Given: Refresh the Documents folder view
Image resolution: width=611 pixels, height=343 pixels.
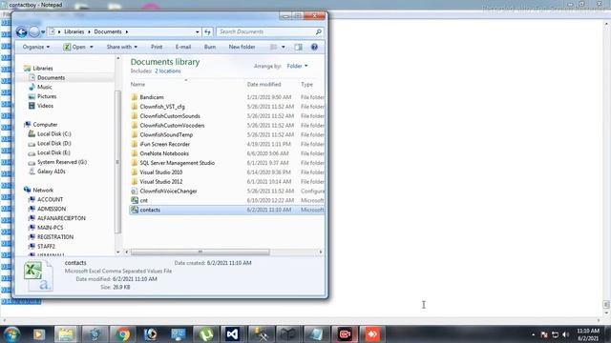Looking at the screenshot, I should coord(207,31).
